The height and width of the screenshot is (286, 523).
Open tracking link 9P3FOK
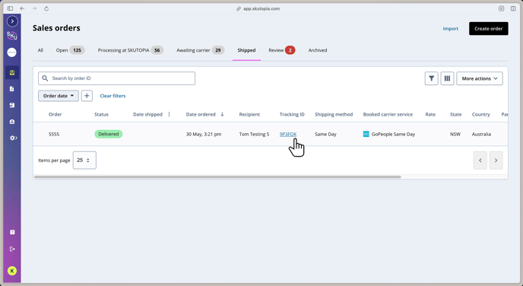288,134
